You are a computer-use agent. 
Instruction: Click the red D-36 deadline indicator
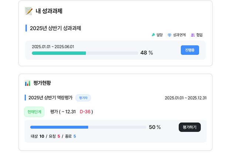(x=85, y=112)
